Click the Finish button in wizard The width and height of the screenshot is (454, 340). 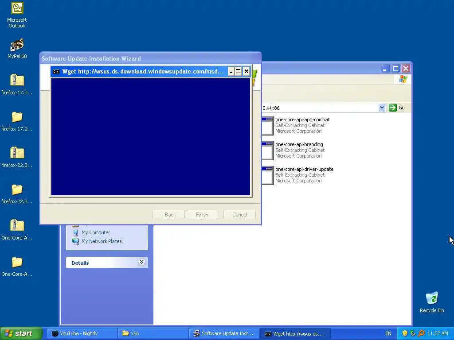202,215
